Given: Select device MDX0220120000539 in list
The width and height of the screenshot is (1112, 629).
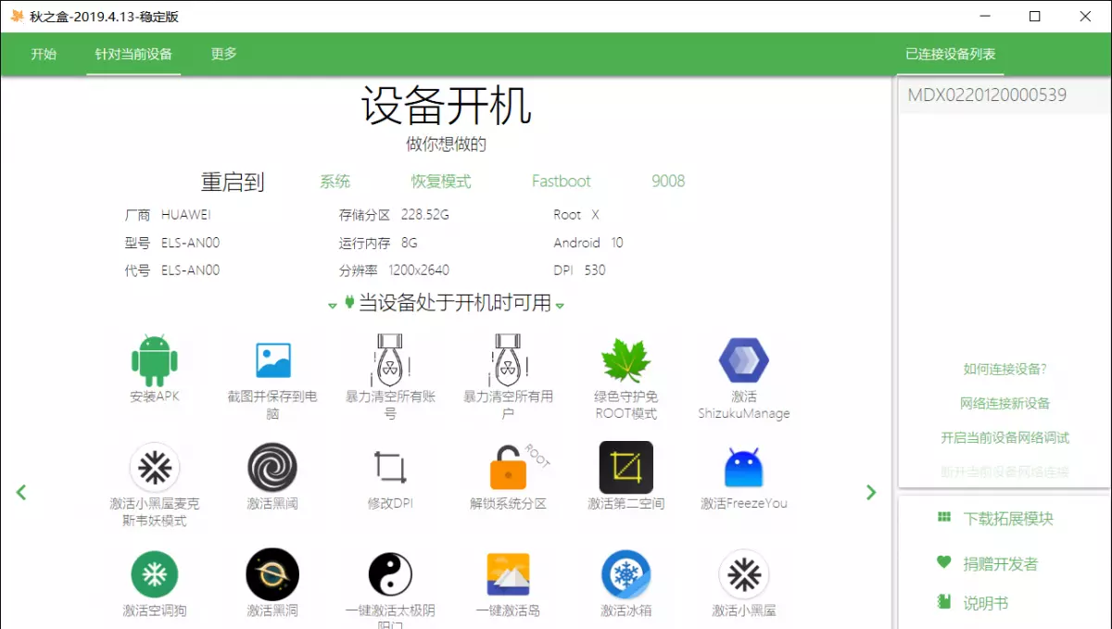Looking at the screenshot, I should tap(1002, 95).
